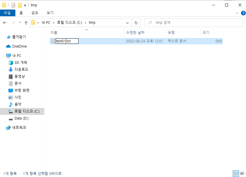
Task: Open 다운로드 in the sidebar
Action: 21,69
